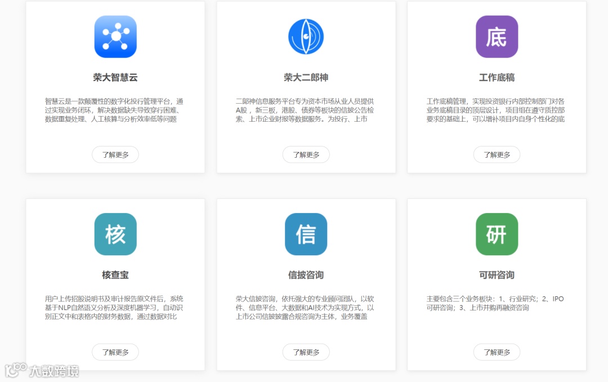Select the 工作底稿 card title
This screenshot has width=608, height=382.
click(x=497, y=78)
